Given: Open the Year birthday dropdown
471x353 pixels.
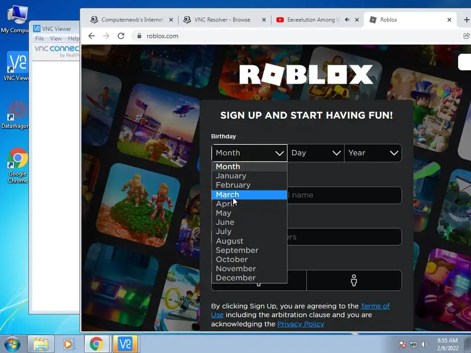Looking at the screenshot, I should point(373,153).
